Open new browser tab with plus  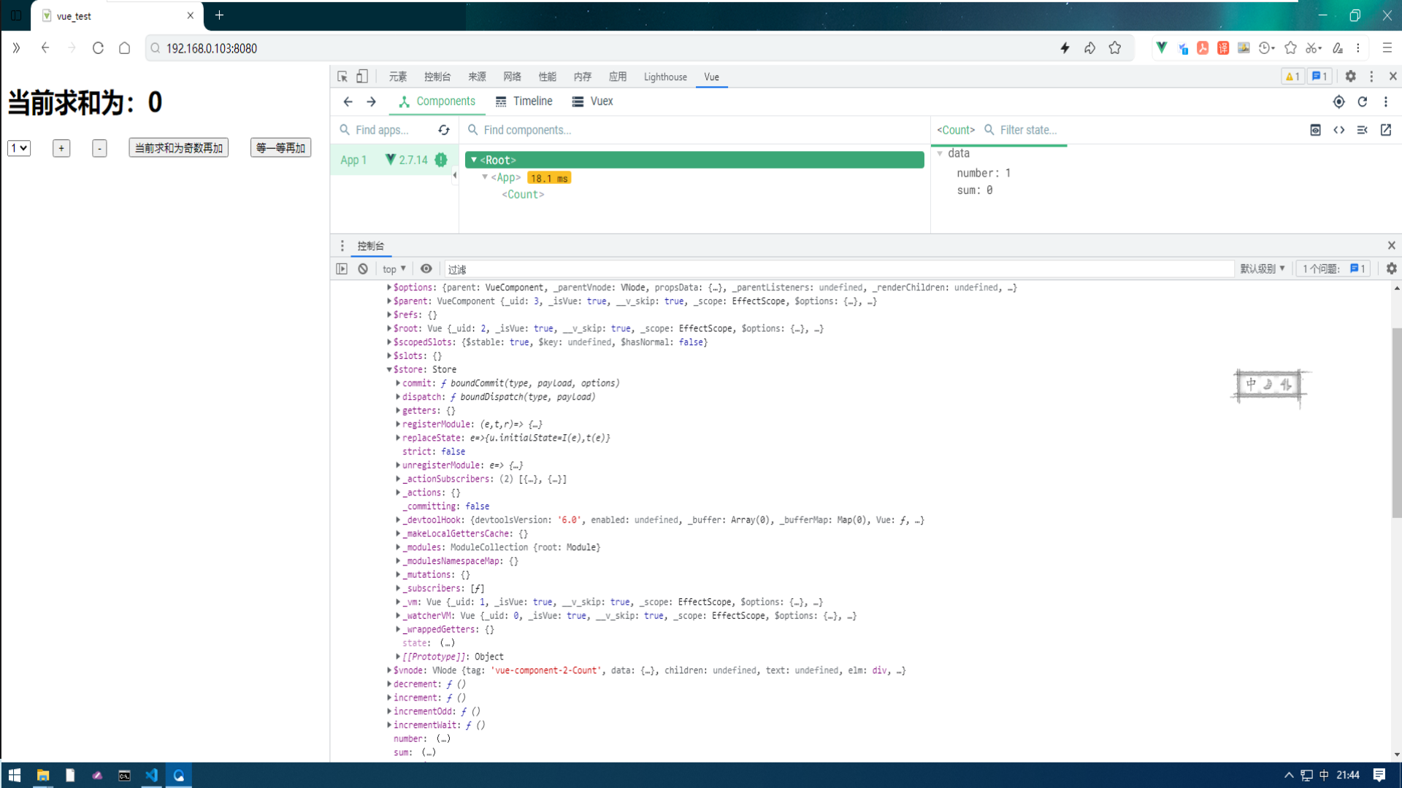click(219, 15)
